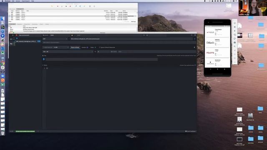Open emulator extended controls via the three dots
The width and height of the screenshot is (267, 150).
[234, 62]
